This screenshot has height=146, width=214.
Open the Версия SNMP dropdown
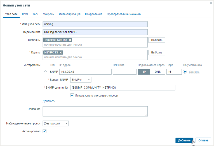click(81, 80)
